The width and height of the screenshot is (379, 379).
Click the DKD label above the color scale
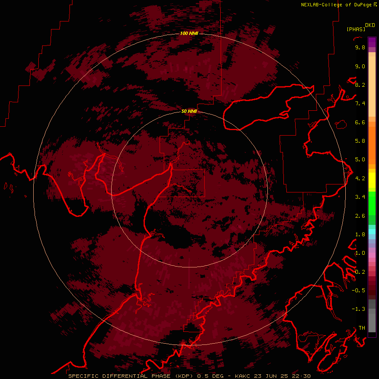pos(370,25)
